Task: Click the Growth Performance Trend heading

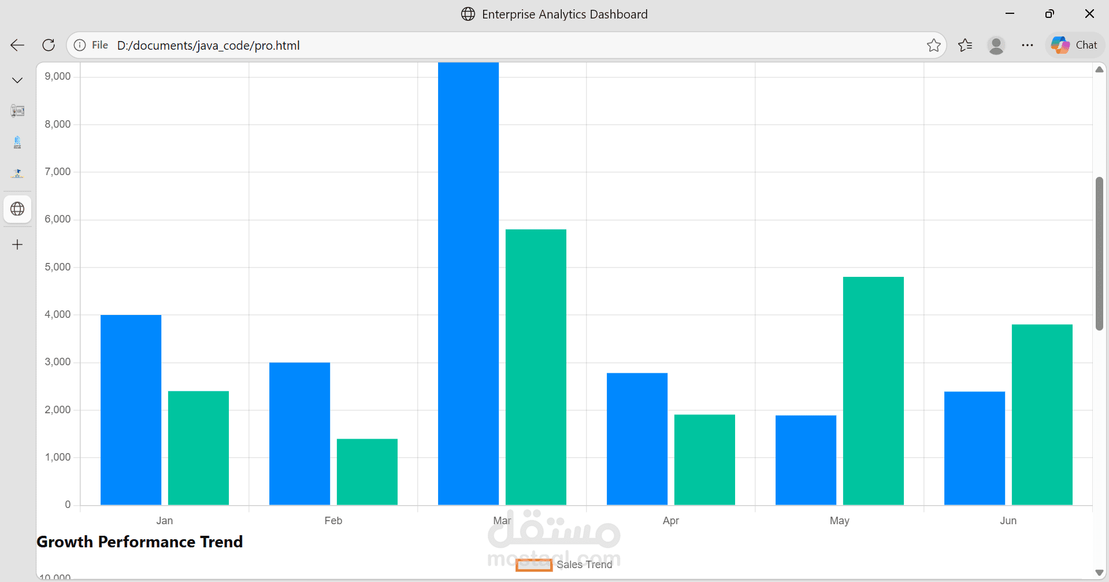Action: click(x=140, y=542)
